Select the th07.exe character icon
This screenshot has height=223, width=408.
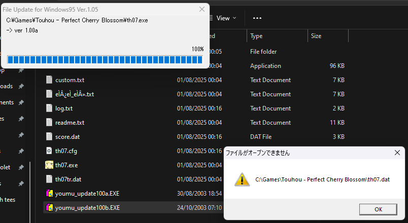pos(49,165)
